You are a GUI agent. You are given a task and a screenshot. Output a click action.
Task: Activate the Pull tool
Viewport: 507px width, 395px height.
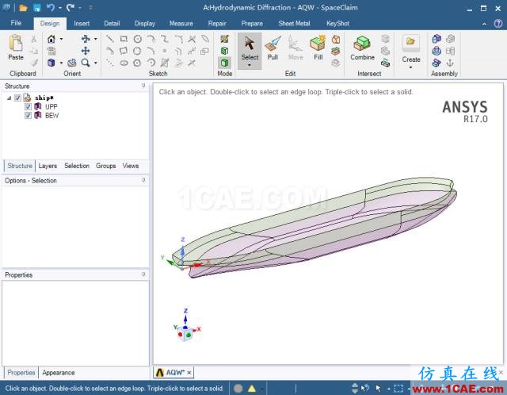(x=273, y=48)
